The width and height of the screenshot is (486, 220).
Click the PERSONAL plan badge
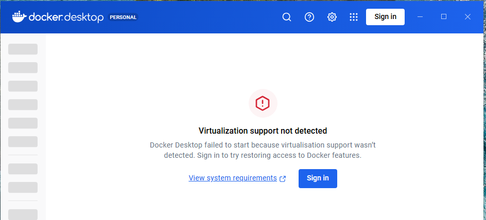pos(123,17)
